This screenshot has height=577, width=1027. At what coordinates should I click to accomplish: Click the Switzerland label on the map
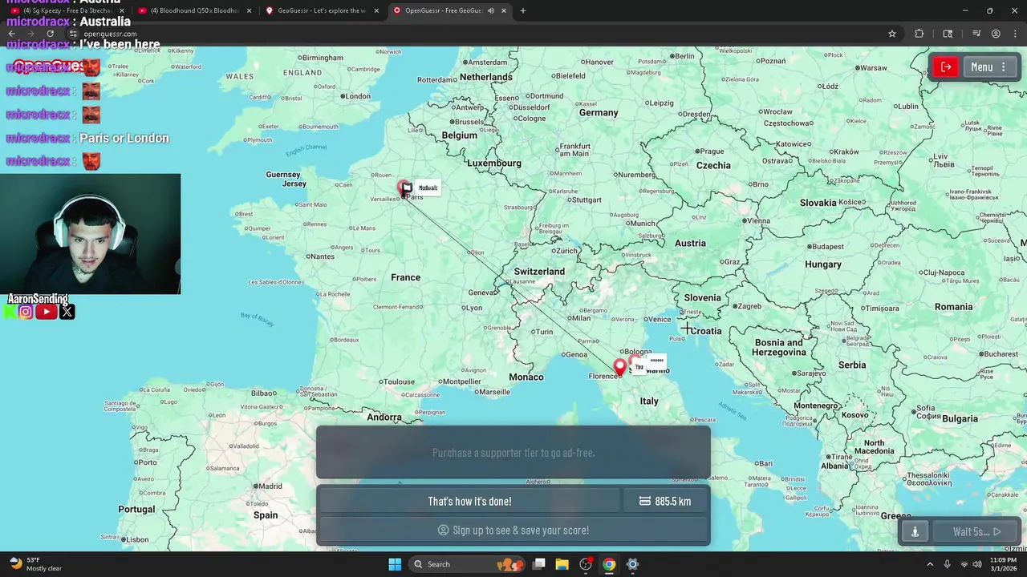pos(539,272)
